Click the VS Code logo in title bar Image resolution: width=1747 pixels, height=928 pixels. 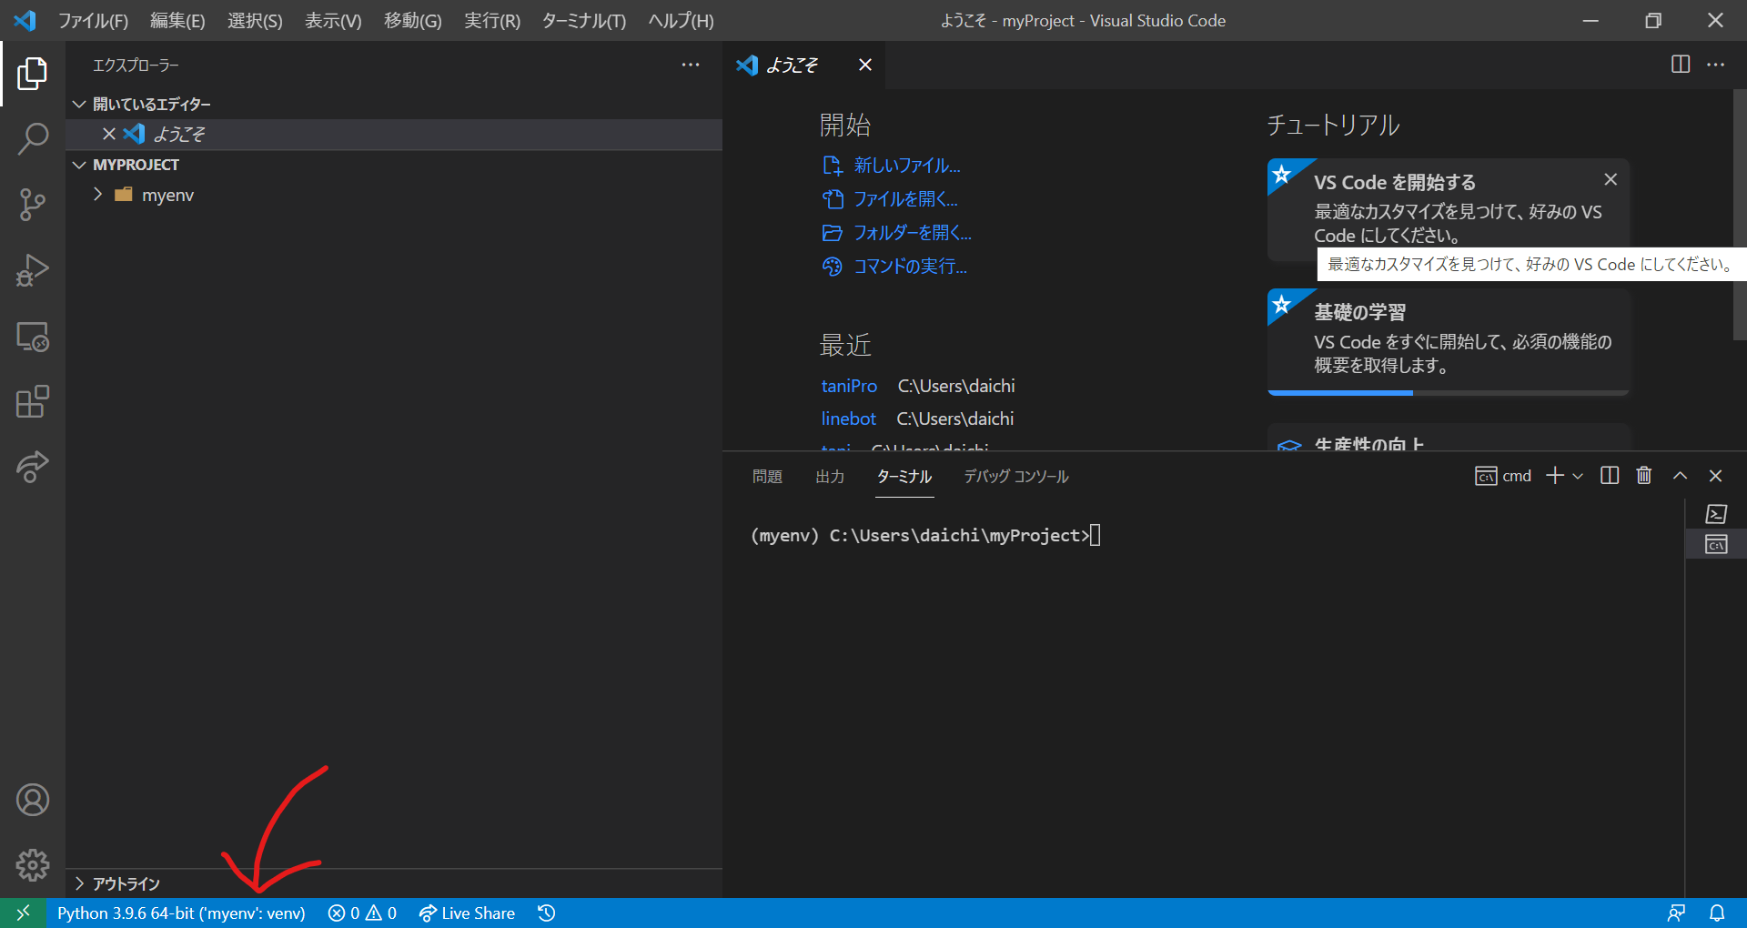pyautogui.click(x=25, y=20)
